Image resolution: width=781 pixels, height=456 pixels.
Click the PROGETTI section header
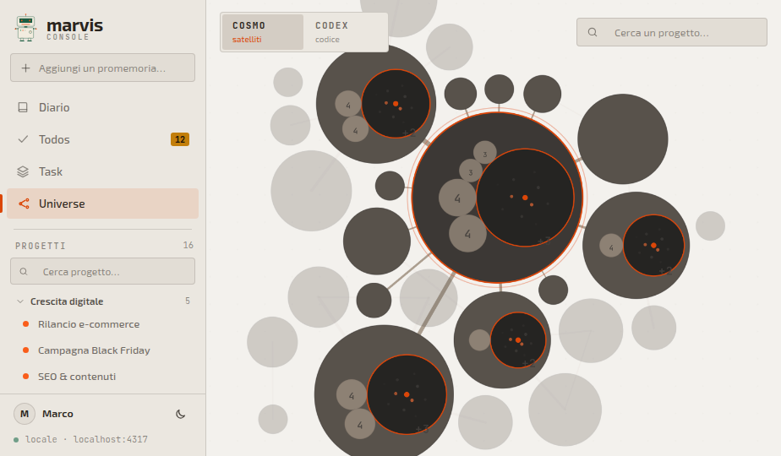[41, 246]
